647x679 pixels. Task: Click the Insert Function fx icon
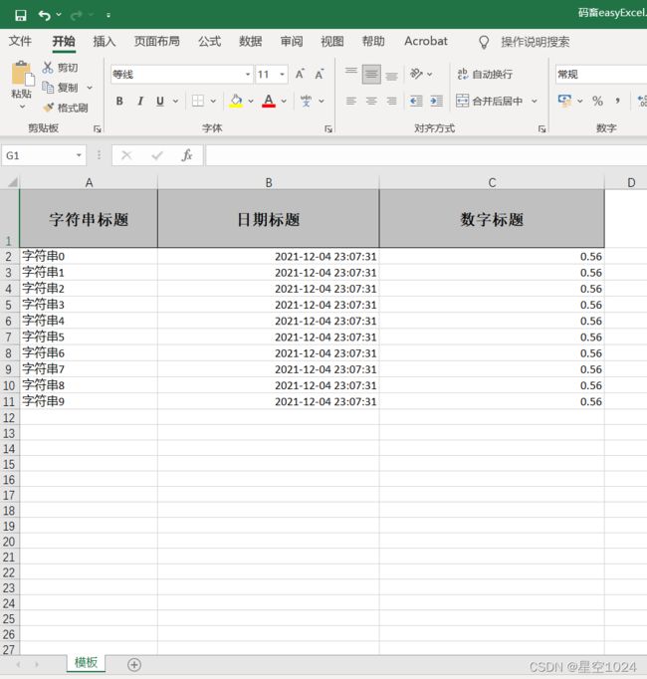[x=186, y=155]
